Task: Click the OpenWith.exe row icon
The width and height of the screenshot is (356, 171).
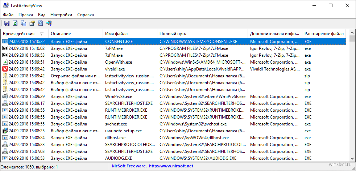Action: coord(5,62)
